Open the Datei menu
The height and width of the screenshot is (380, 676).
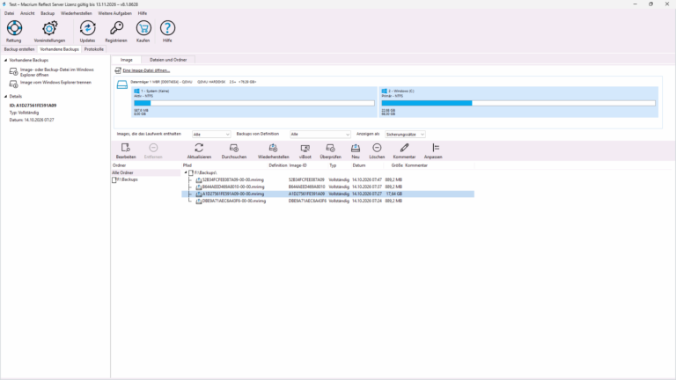[x=9, y=13]
